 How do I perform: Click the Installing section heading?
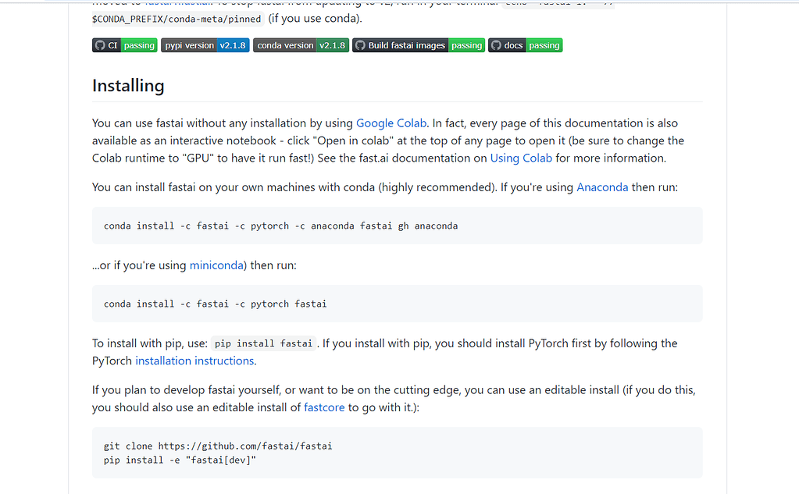click(x=127, y=85)
